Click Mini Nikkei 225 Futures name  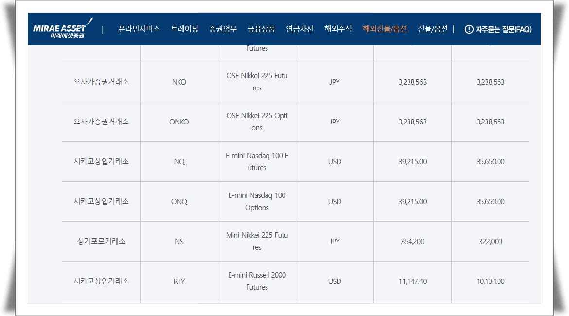pos(257,241)
